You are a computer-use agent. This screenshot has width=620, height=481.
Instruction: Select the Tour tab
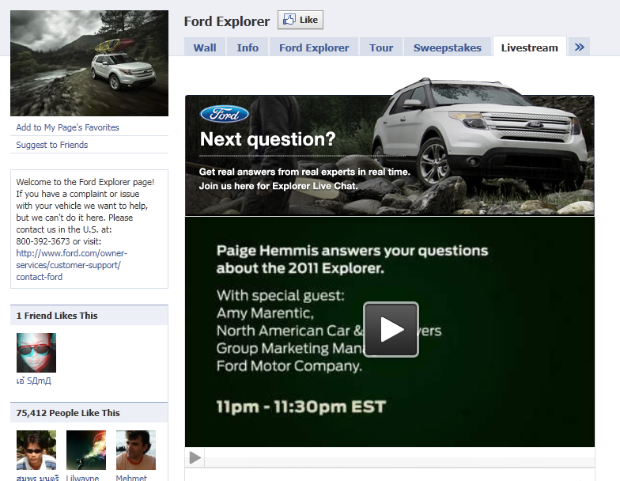381,47
